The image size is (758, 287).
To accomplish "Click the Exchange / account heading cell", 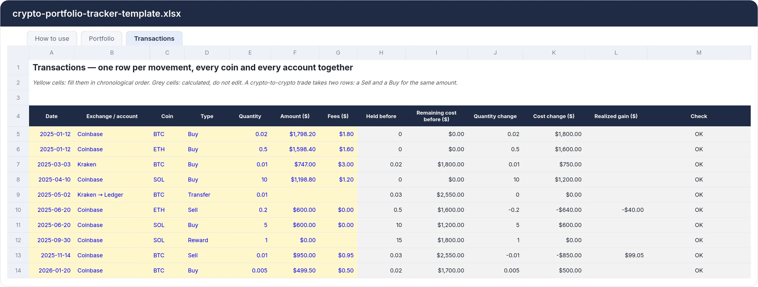I will tap(112, 116).
